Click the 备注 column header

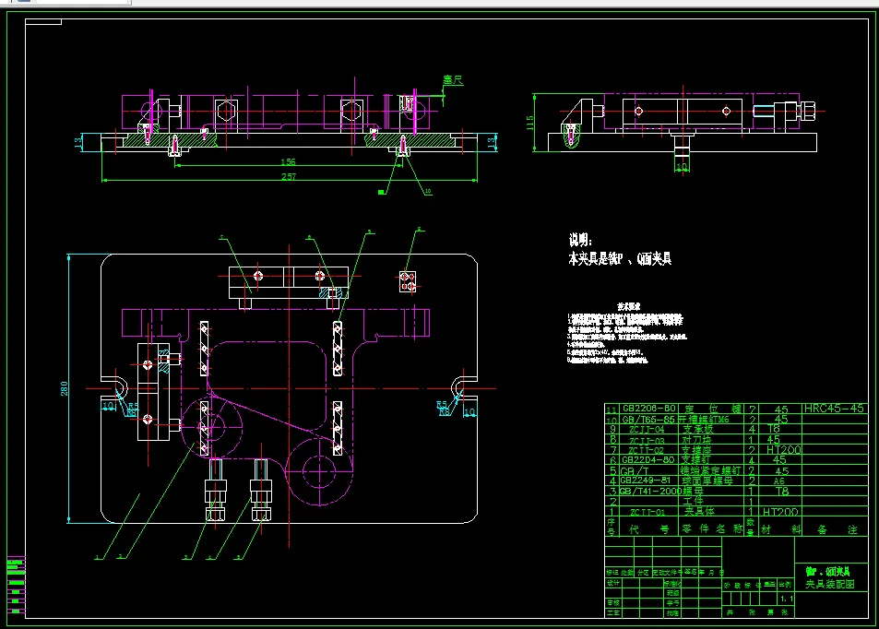(837, 529)
